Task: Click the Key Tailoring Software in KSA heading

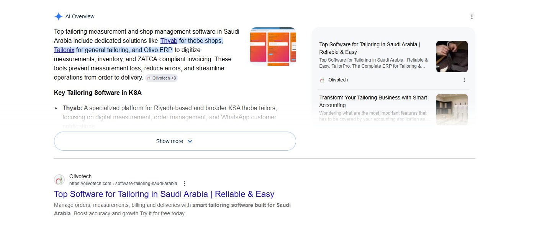Action: (x=98, y=93)
